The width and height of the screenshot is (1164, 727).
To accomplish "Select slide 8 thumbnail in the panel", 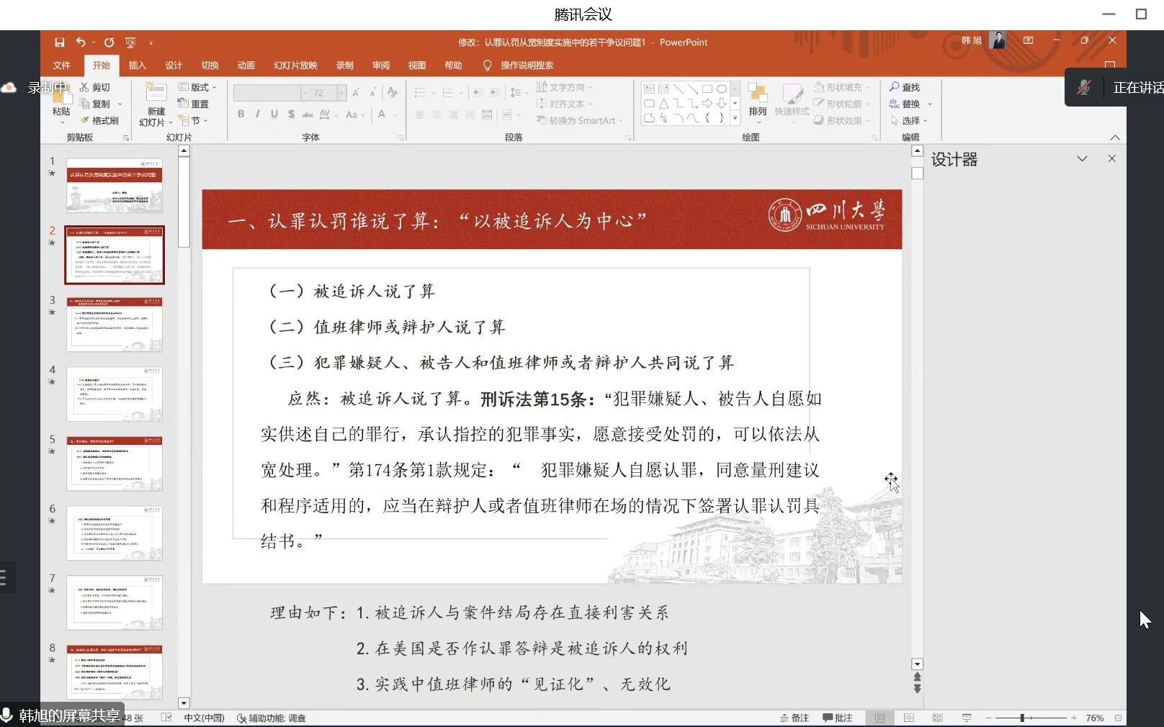I will coord(115,672).
